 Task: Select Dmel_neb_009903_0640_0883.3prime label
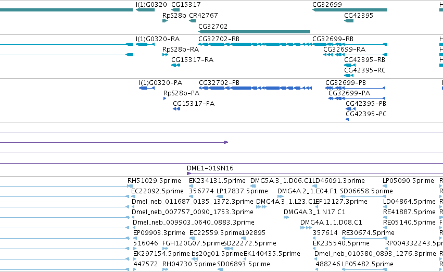coord(194,222)
